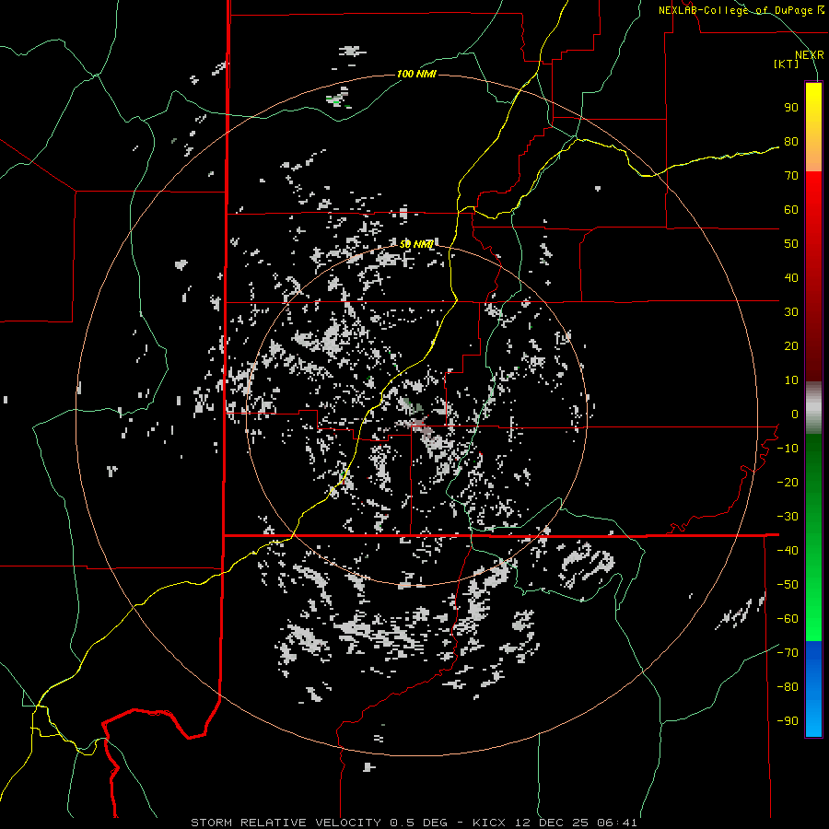Image resolution: width=829 pixels, height=829 pixels.
Task: Click the green segment of the velocity color bar
Action: coord(813,538)
